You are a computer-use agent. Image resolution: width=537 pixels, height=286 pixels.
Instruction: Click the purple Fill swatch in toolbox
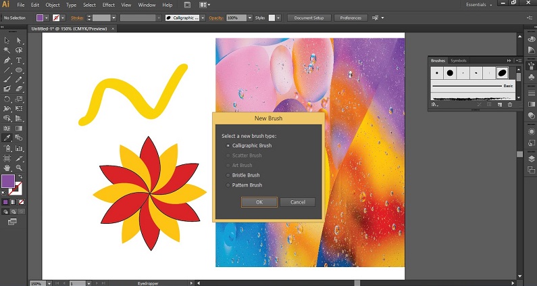click(x=7, y=181)
